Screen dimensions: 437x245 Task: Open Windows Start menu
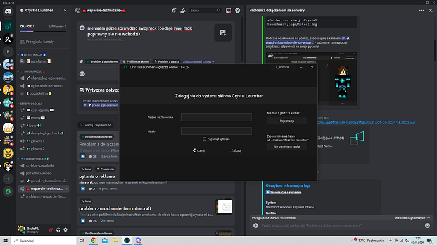coord(5,241)
